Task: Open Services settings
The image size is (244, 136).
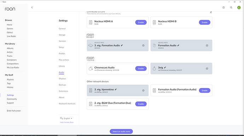Action: (x=62, y=41)
